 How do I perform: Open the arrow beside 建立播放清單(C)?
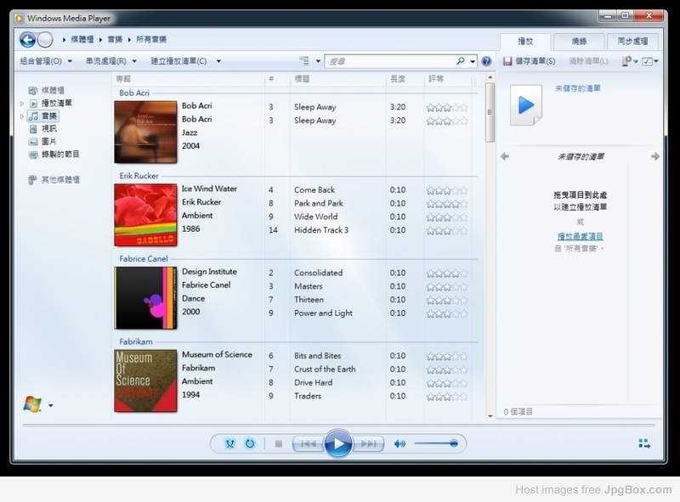click(x=218, y=61)
